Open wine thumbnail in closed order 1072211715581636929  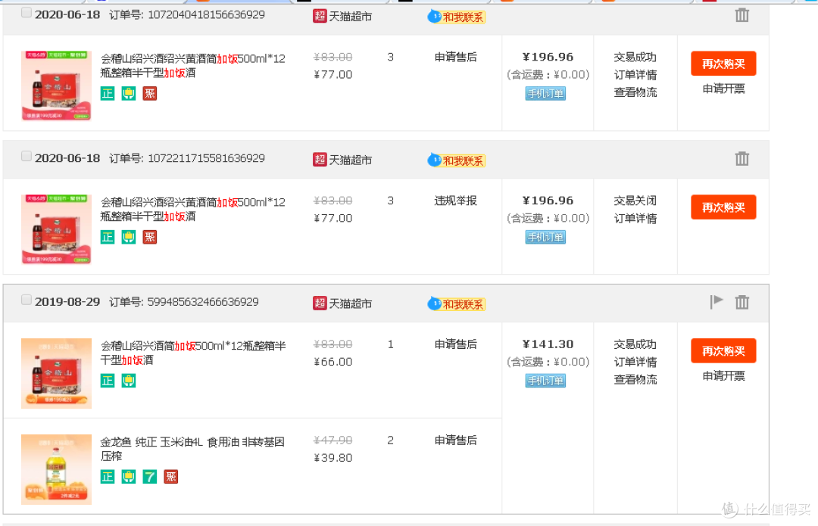tap(56, 229)
